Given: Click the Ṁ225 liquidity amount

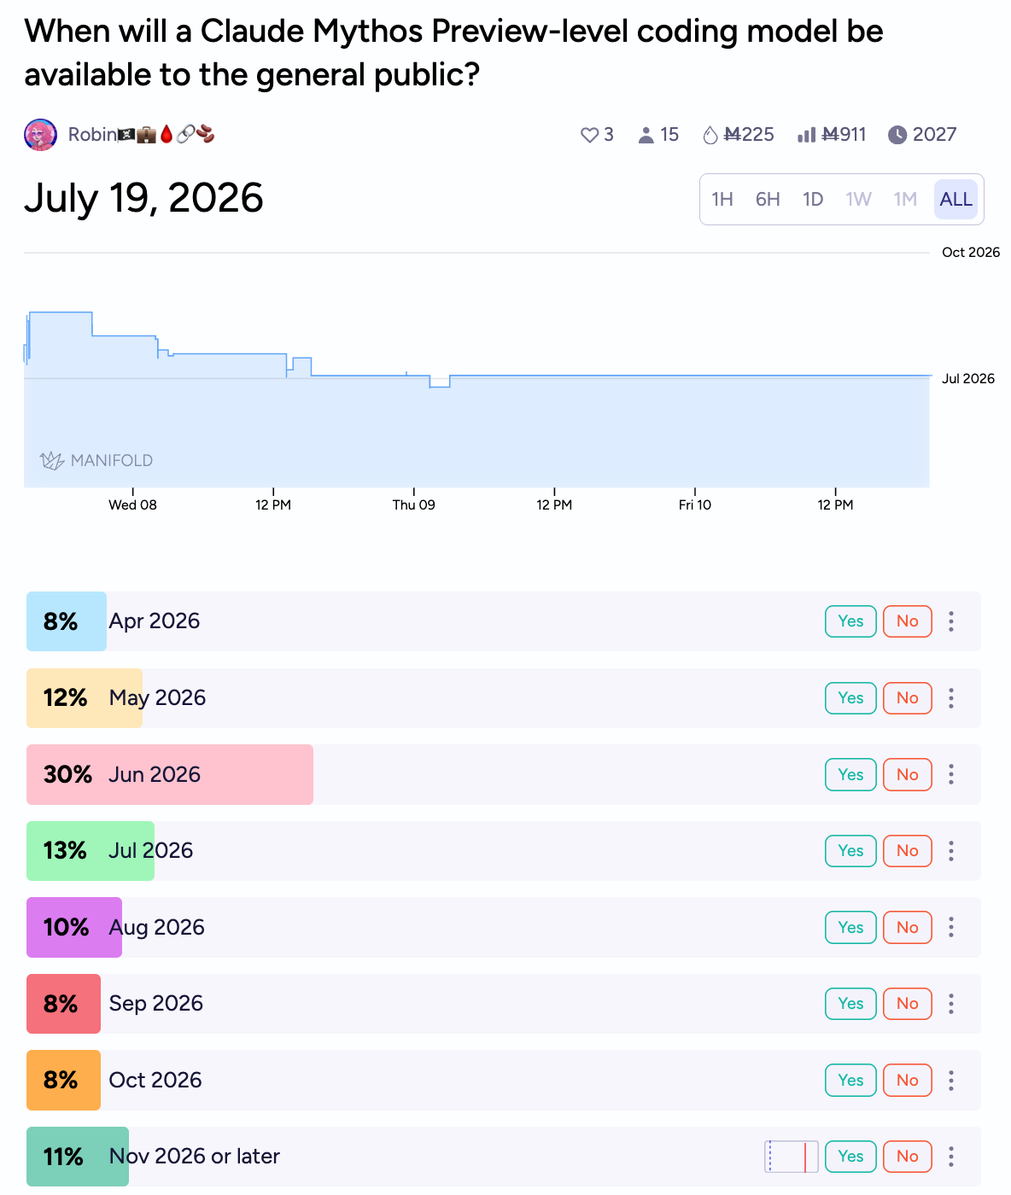Looking at the screenshot, I should 749,135.
